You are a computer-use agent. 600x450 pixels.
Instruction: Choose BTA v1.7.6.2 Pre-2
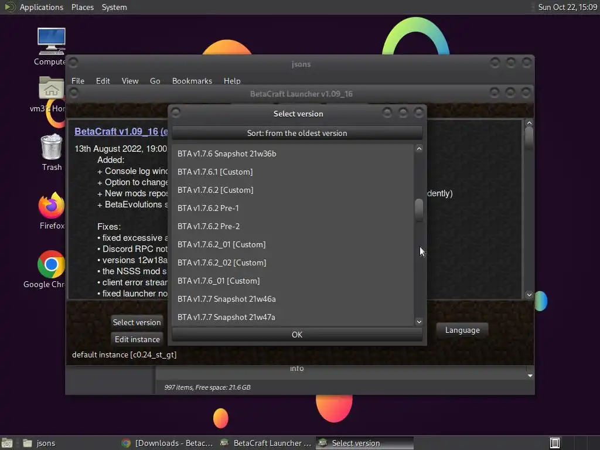click(293, 226)
